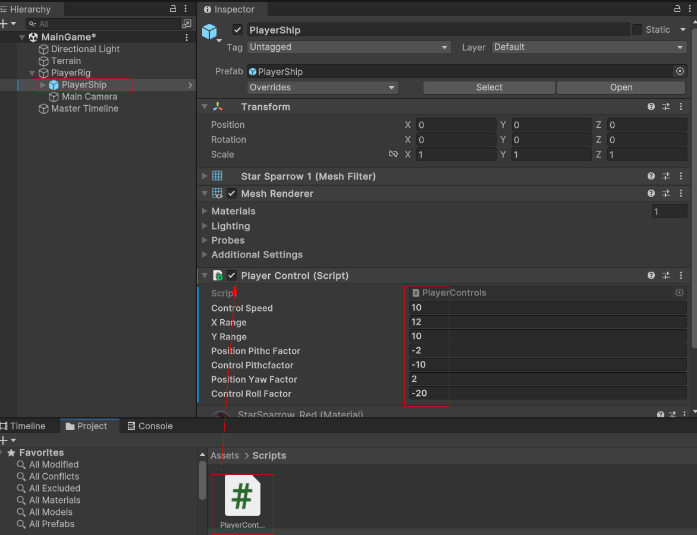697x535 pixels.
Task: Click the Assets breadcrumb link
Action: 224,455
